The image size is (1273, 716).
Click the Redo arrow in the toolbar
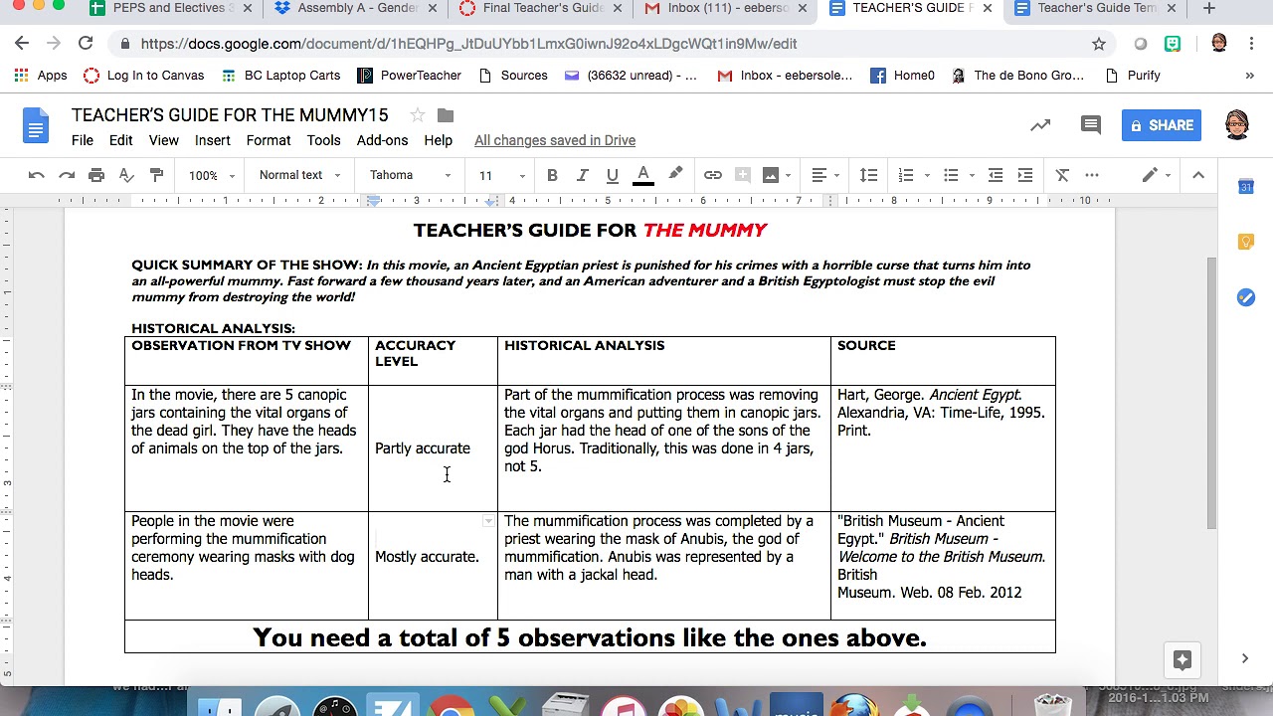(x=67, y=175)
